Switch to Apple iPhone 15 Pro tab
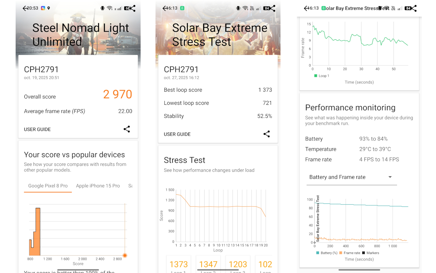The height and width of the screenshot is (273, 436). pos(98,186)
